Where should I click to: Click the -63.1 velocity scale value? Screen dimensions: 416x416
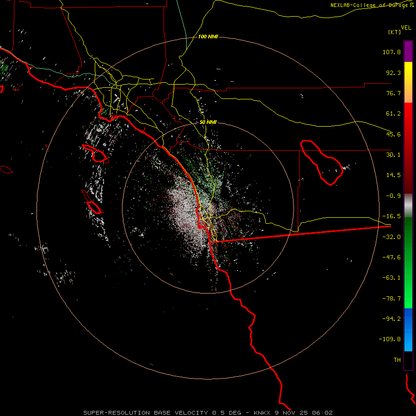tap(392, 278)
